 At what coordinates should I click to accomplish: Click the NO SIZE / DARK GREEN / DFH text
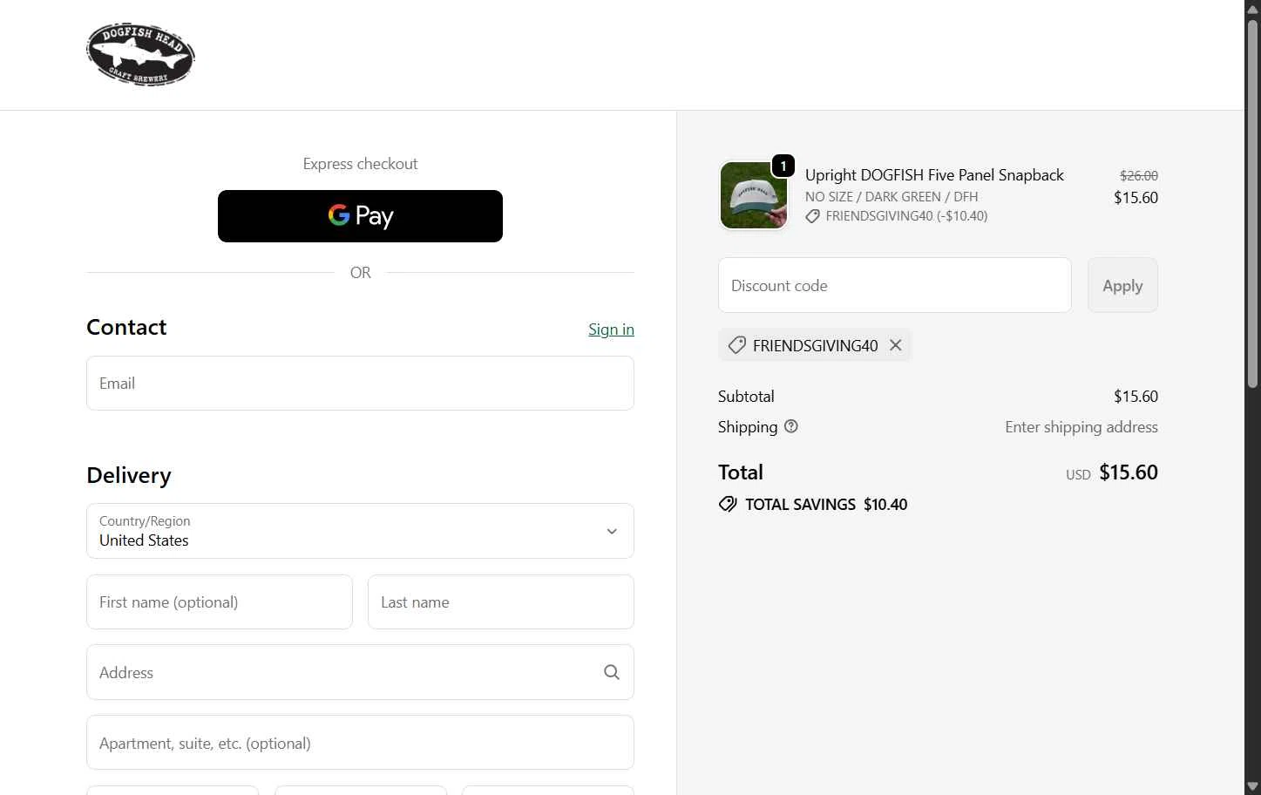tap(892, 197)
